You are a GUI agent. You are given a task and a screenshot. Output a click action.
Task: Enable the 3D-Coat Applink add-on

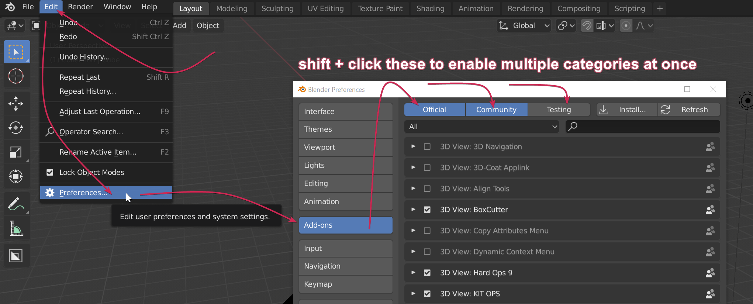427,167
